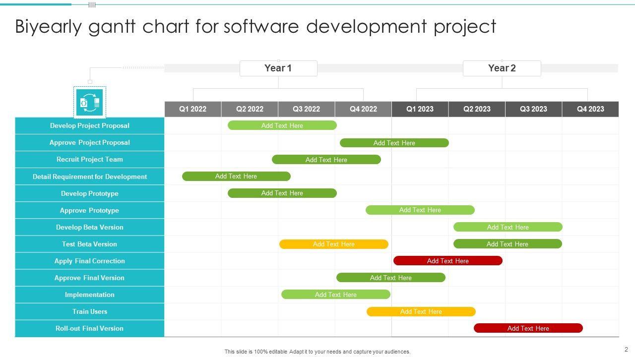This screenshot has width=635, height=357.
Task: Select the yellow Test Beta Version bar
Action: click(x=333, y=244)
